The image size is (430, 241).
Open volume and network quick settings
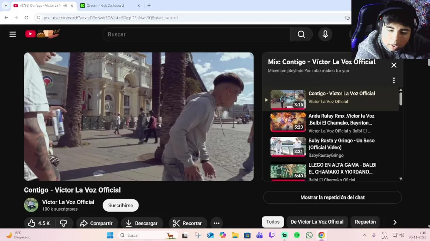coord(398,235)
